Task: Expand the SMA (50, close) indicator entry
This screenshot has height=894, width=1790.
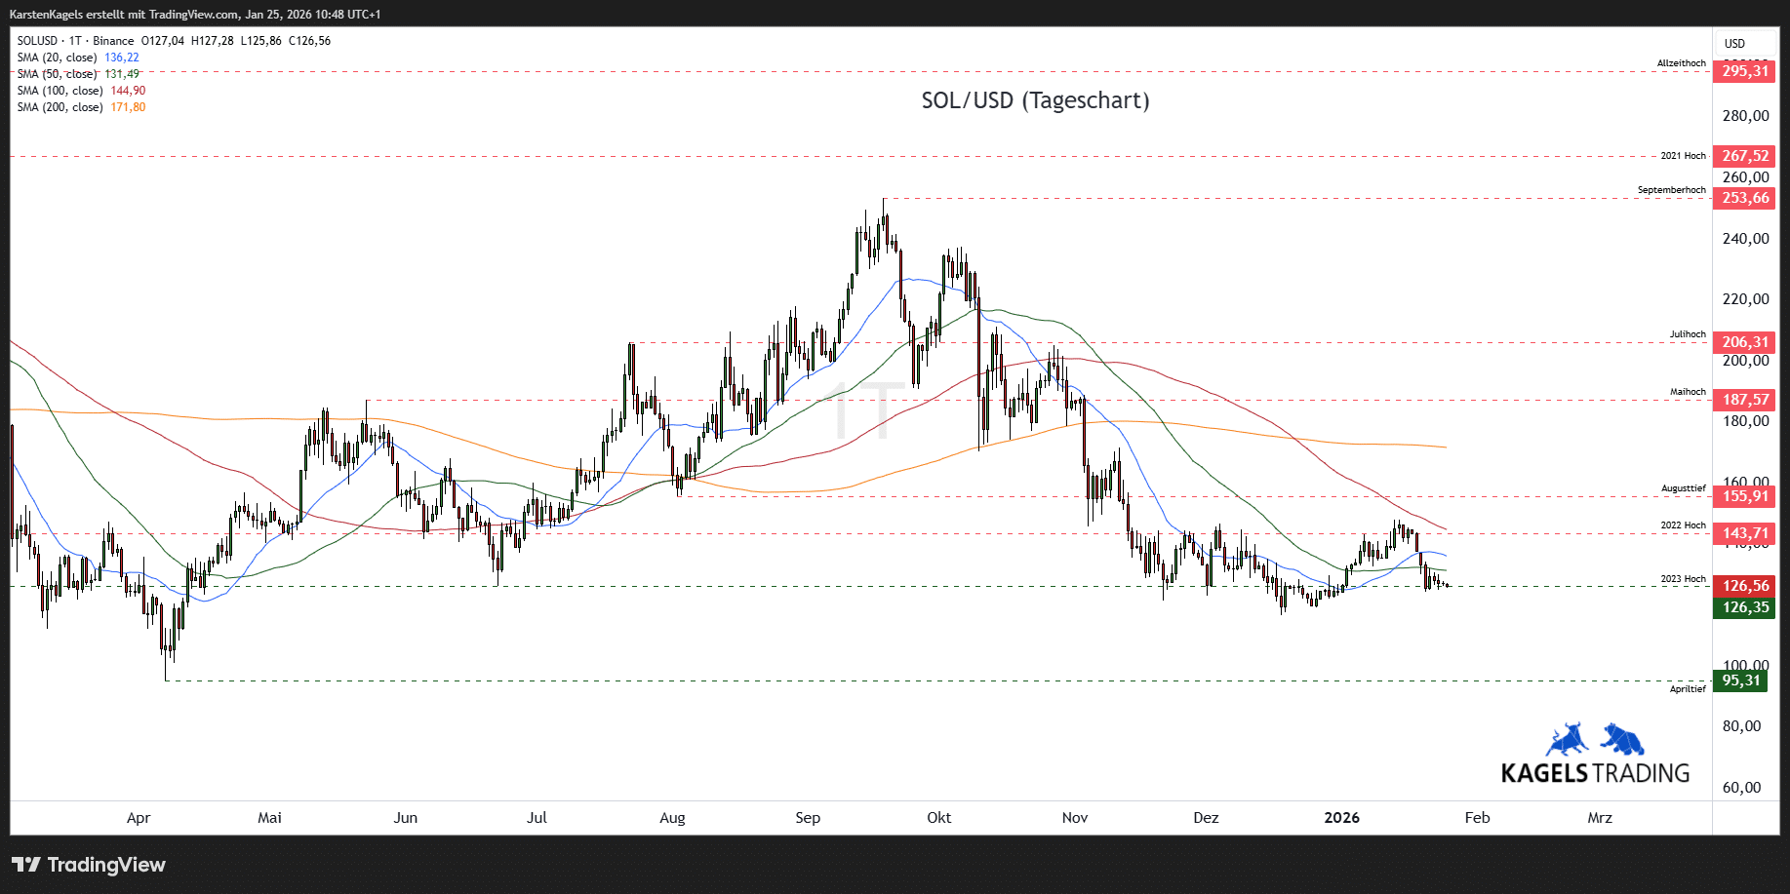Action: [57, 74]
